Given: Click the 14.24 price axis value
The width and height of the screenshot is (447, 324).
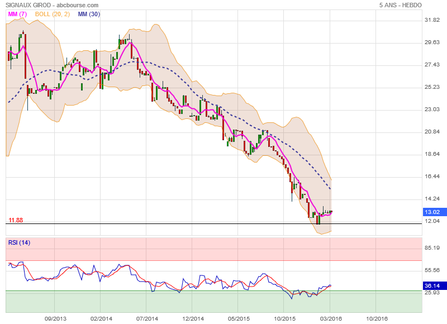Looking at the screenshot, I should [432, 199].
